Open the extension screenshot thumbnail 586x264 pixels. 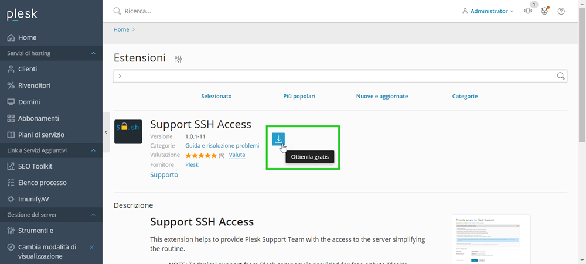coord(491,239)
